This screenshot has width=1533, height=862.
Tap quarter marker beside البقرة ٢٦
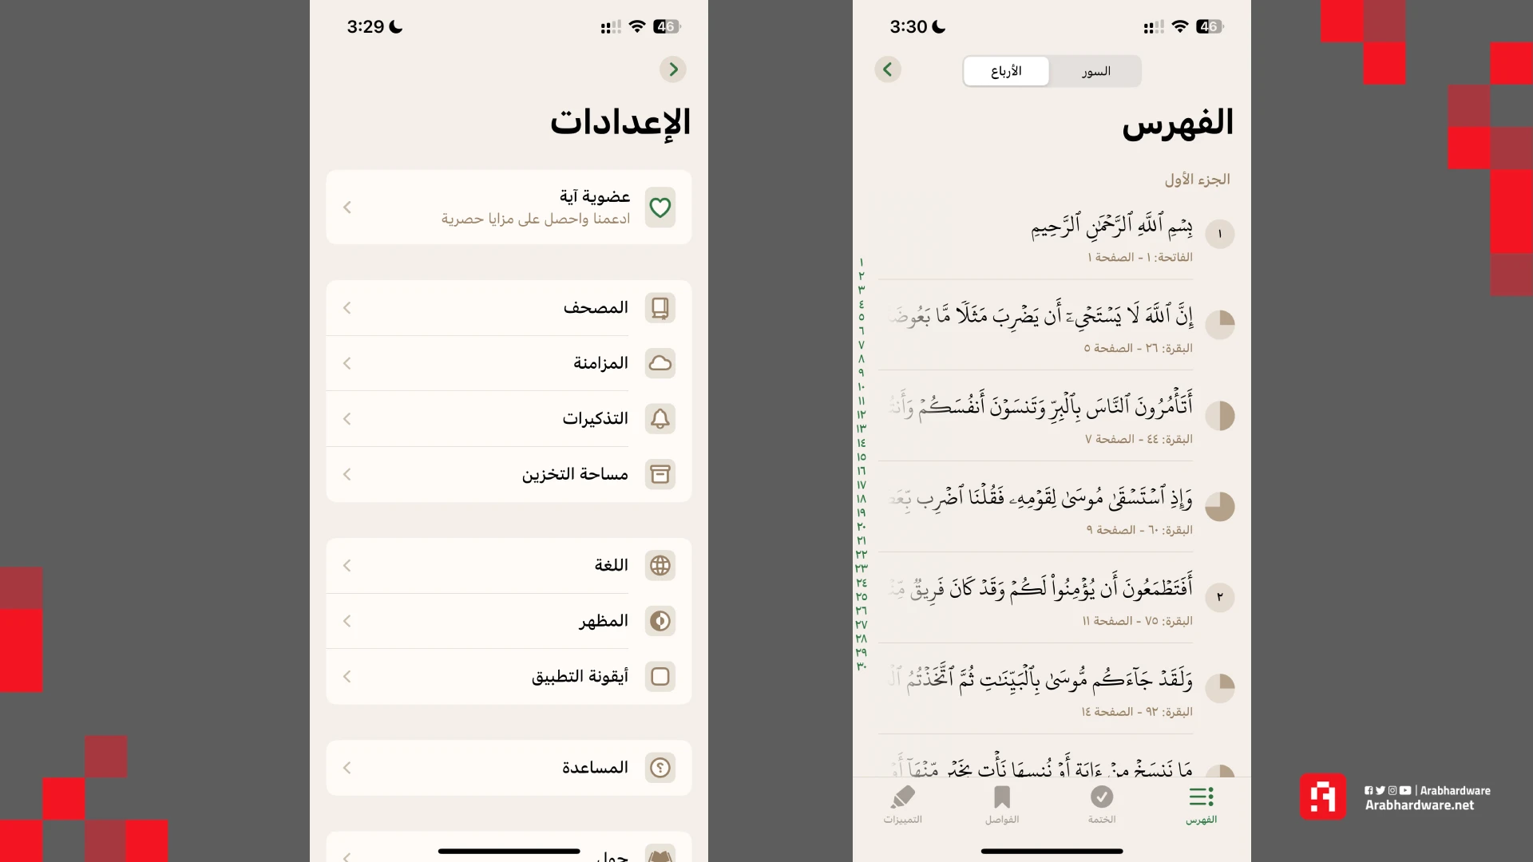click(1219, 325)
